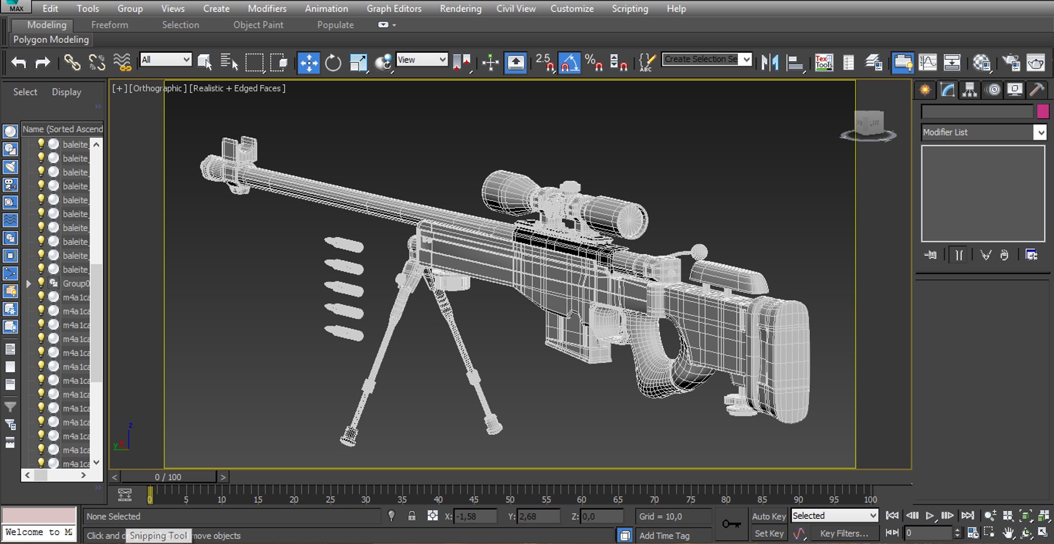Click the Play Animation button

click(929, 515)
